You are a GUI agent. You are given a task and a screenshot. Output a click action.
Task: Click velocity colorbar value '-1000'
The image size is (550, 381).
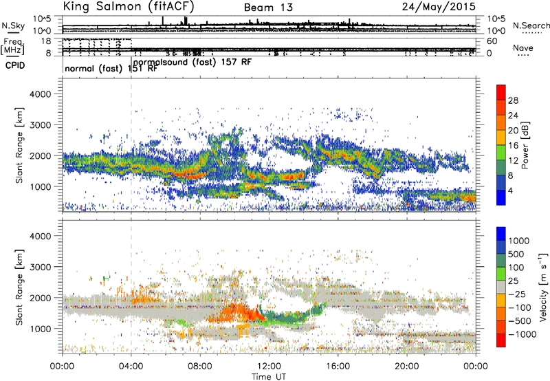pyautogui.click(x=522, y=334)
